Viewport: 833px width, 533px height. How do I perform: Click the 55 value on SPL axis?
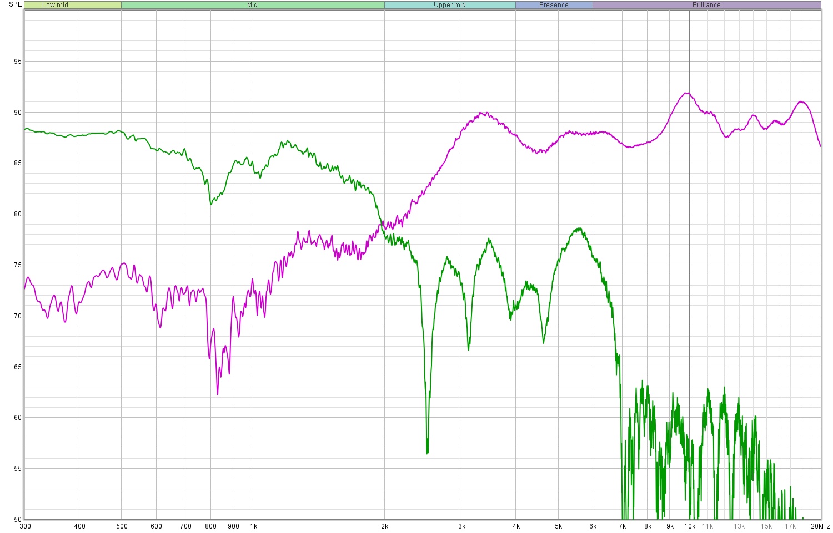pyautogui.click(x=18, y=469)
